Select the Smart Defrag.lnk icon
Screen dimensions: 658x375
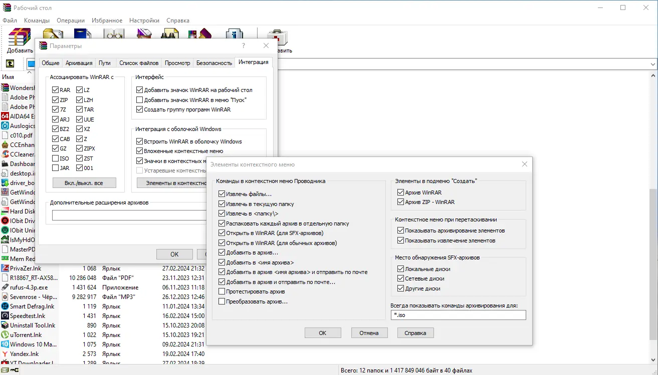click(6, 306)
